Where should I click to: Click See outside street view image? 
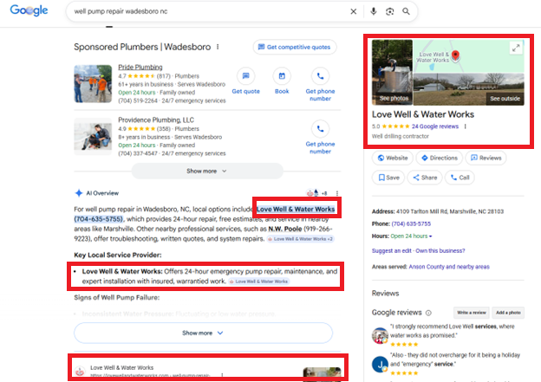(x=469, y=89)
